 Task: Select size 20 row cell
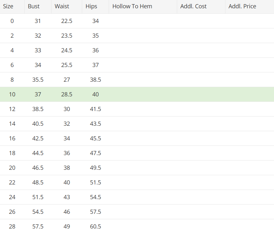(x=12, y=168)
